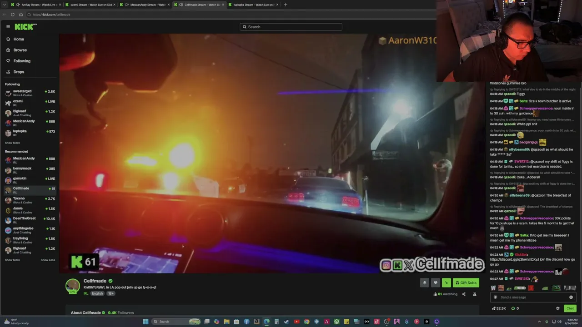Switch to ozemi Stream browser tab
The image size is (582, 327).
click(x=90, y=5)
